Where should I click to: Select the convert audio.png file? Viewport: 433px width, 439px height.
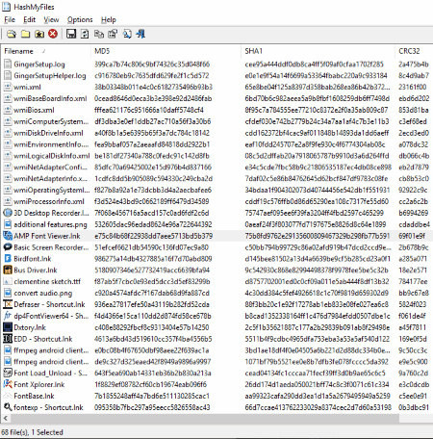pyautogui.click(x=43, y=293)
